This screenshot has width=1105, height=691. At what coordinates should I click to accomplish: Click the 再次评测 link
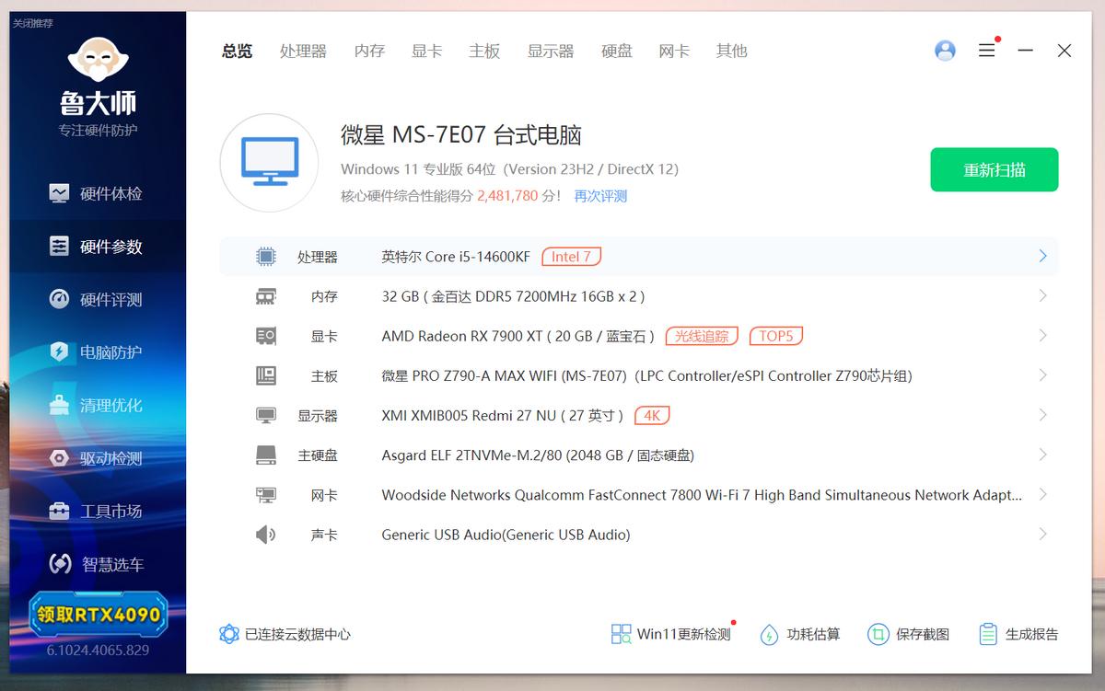(600, 196)
